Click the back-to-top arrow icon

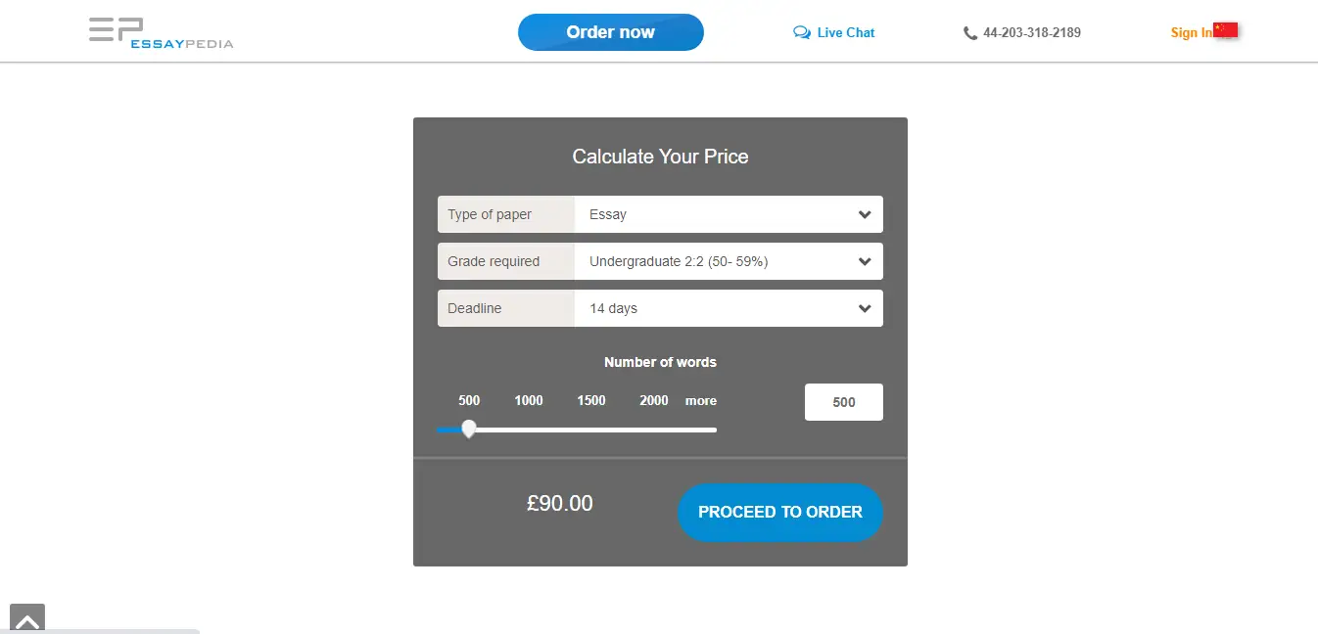26,619
